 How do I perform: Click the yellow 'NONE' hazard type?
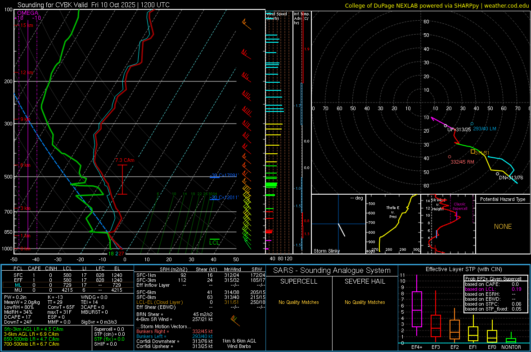click(503, 227)
